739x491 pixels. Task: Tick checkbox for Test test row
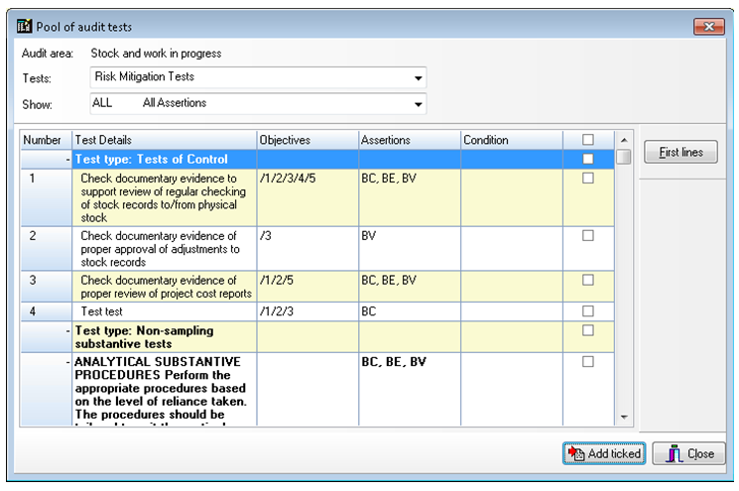pos(587,311)
